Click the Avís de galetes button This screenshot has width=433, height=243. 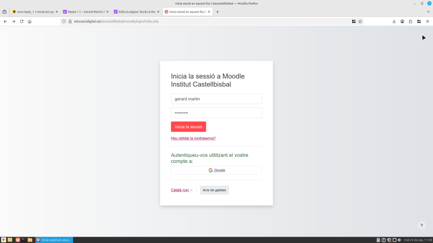[x=214, y=190]
